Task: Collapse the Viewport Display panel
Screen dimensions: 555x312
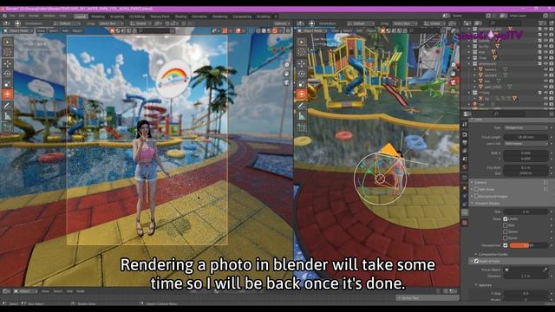Action: pos(486,204)
